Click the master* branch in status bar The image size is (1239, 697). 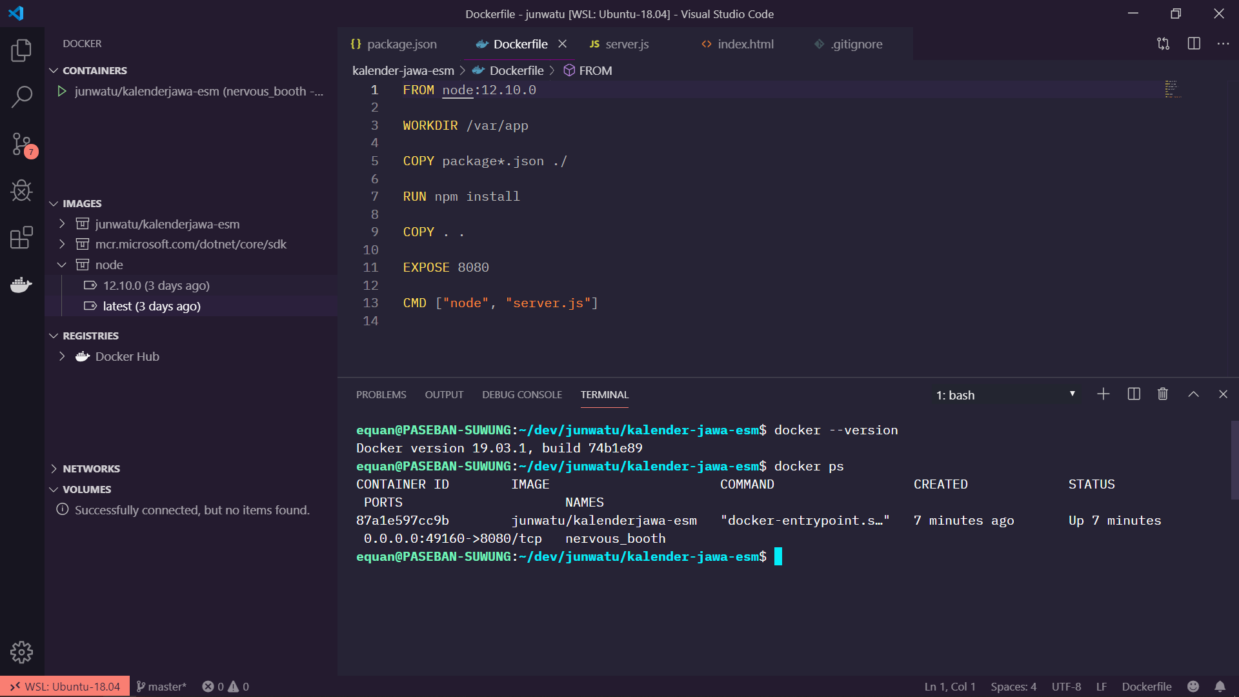(161, 687)
